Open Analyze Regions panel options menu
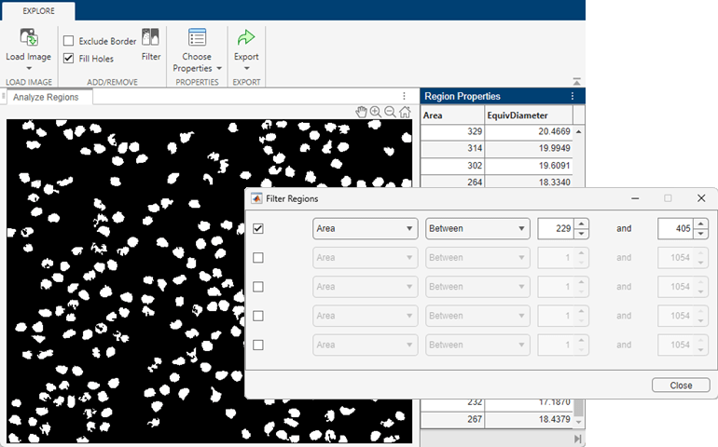This screenshot has height=447, width=718. [404, 96]
